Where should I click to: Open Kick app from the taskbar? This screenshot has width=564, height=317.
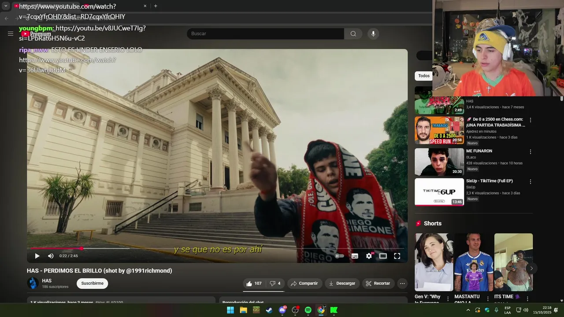tap(334, 310)
